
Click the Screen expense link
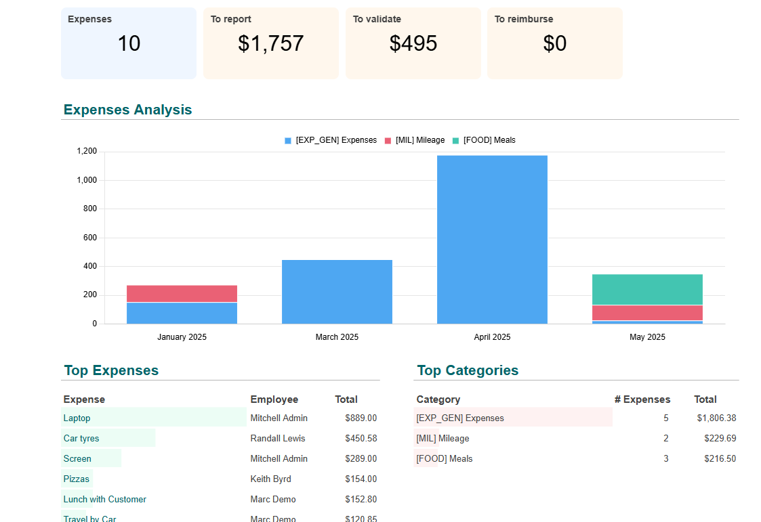tap(77, 459)
